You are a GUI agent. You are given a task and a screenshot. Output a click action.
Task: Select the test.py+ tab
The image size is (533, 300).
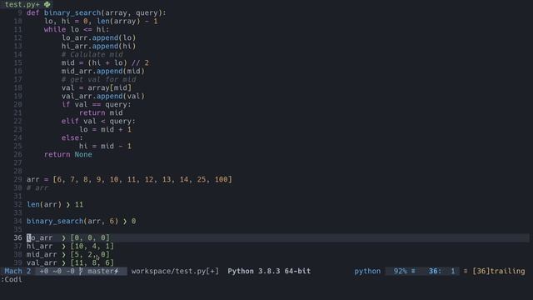(22, 4)
